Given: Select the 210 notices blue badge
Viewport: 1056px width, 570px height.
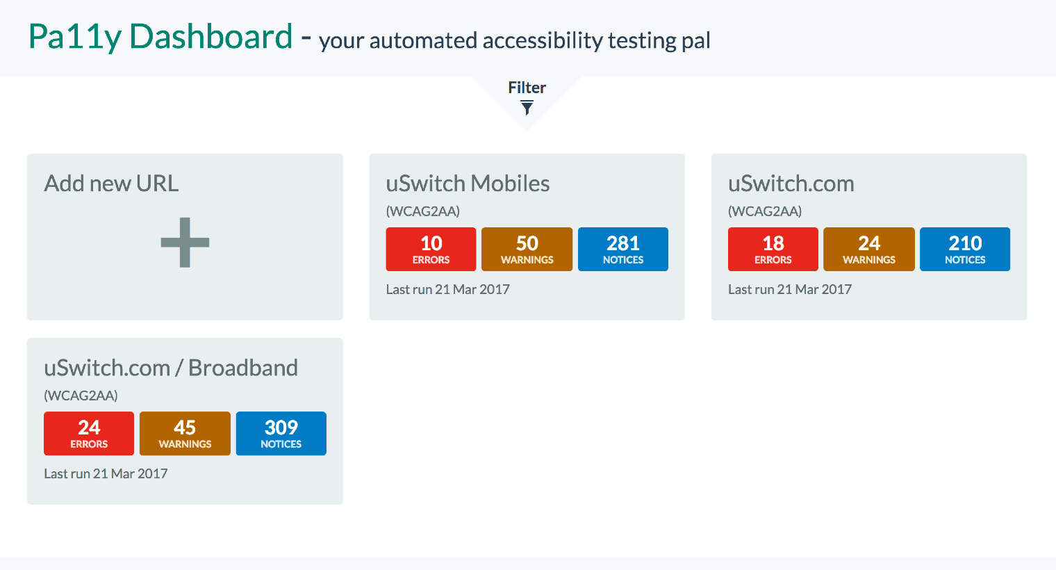Looking at the screenshot, I should point(964,249).
